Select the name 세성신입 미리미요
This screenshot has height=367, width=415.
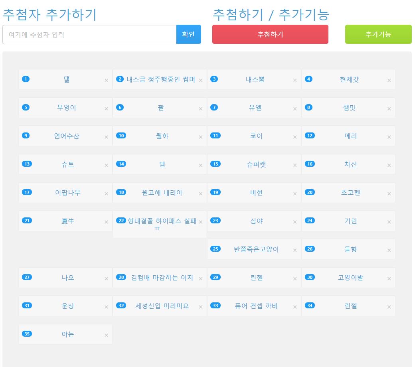coord(162,306)
